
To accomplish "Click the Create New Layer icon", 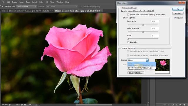I will (x=184, y=105).
